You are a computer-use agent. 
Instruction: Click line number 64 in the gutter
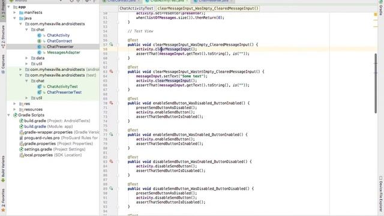click(106, 76)
